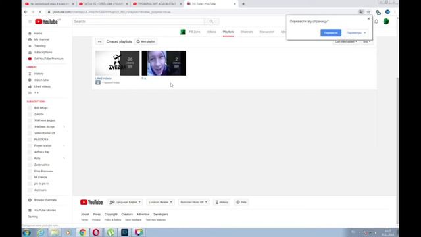Screen dimensions: 421x237
Task: Close the translate popup
Action: 368,19
